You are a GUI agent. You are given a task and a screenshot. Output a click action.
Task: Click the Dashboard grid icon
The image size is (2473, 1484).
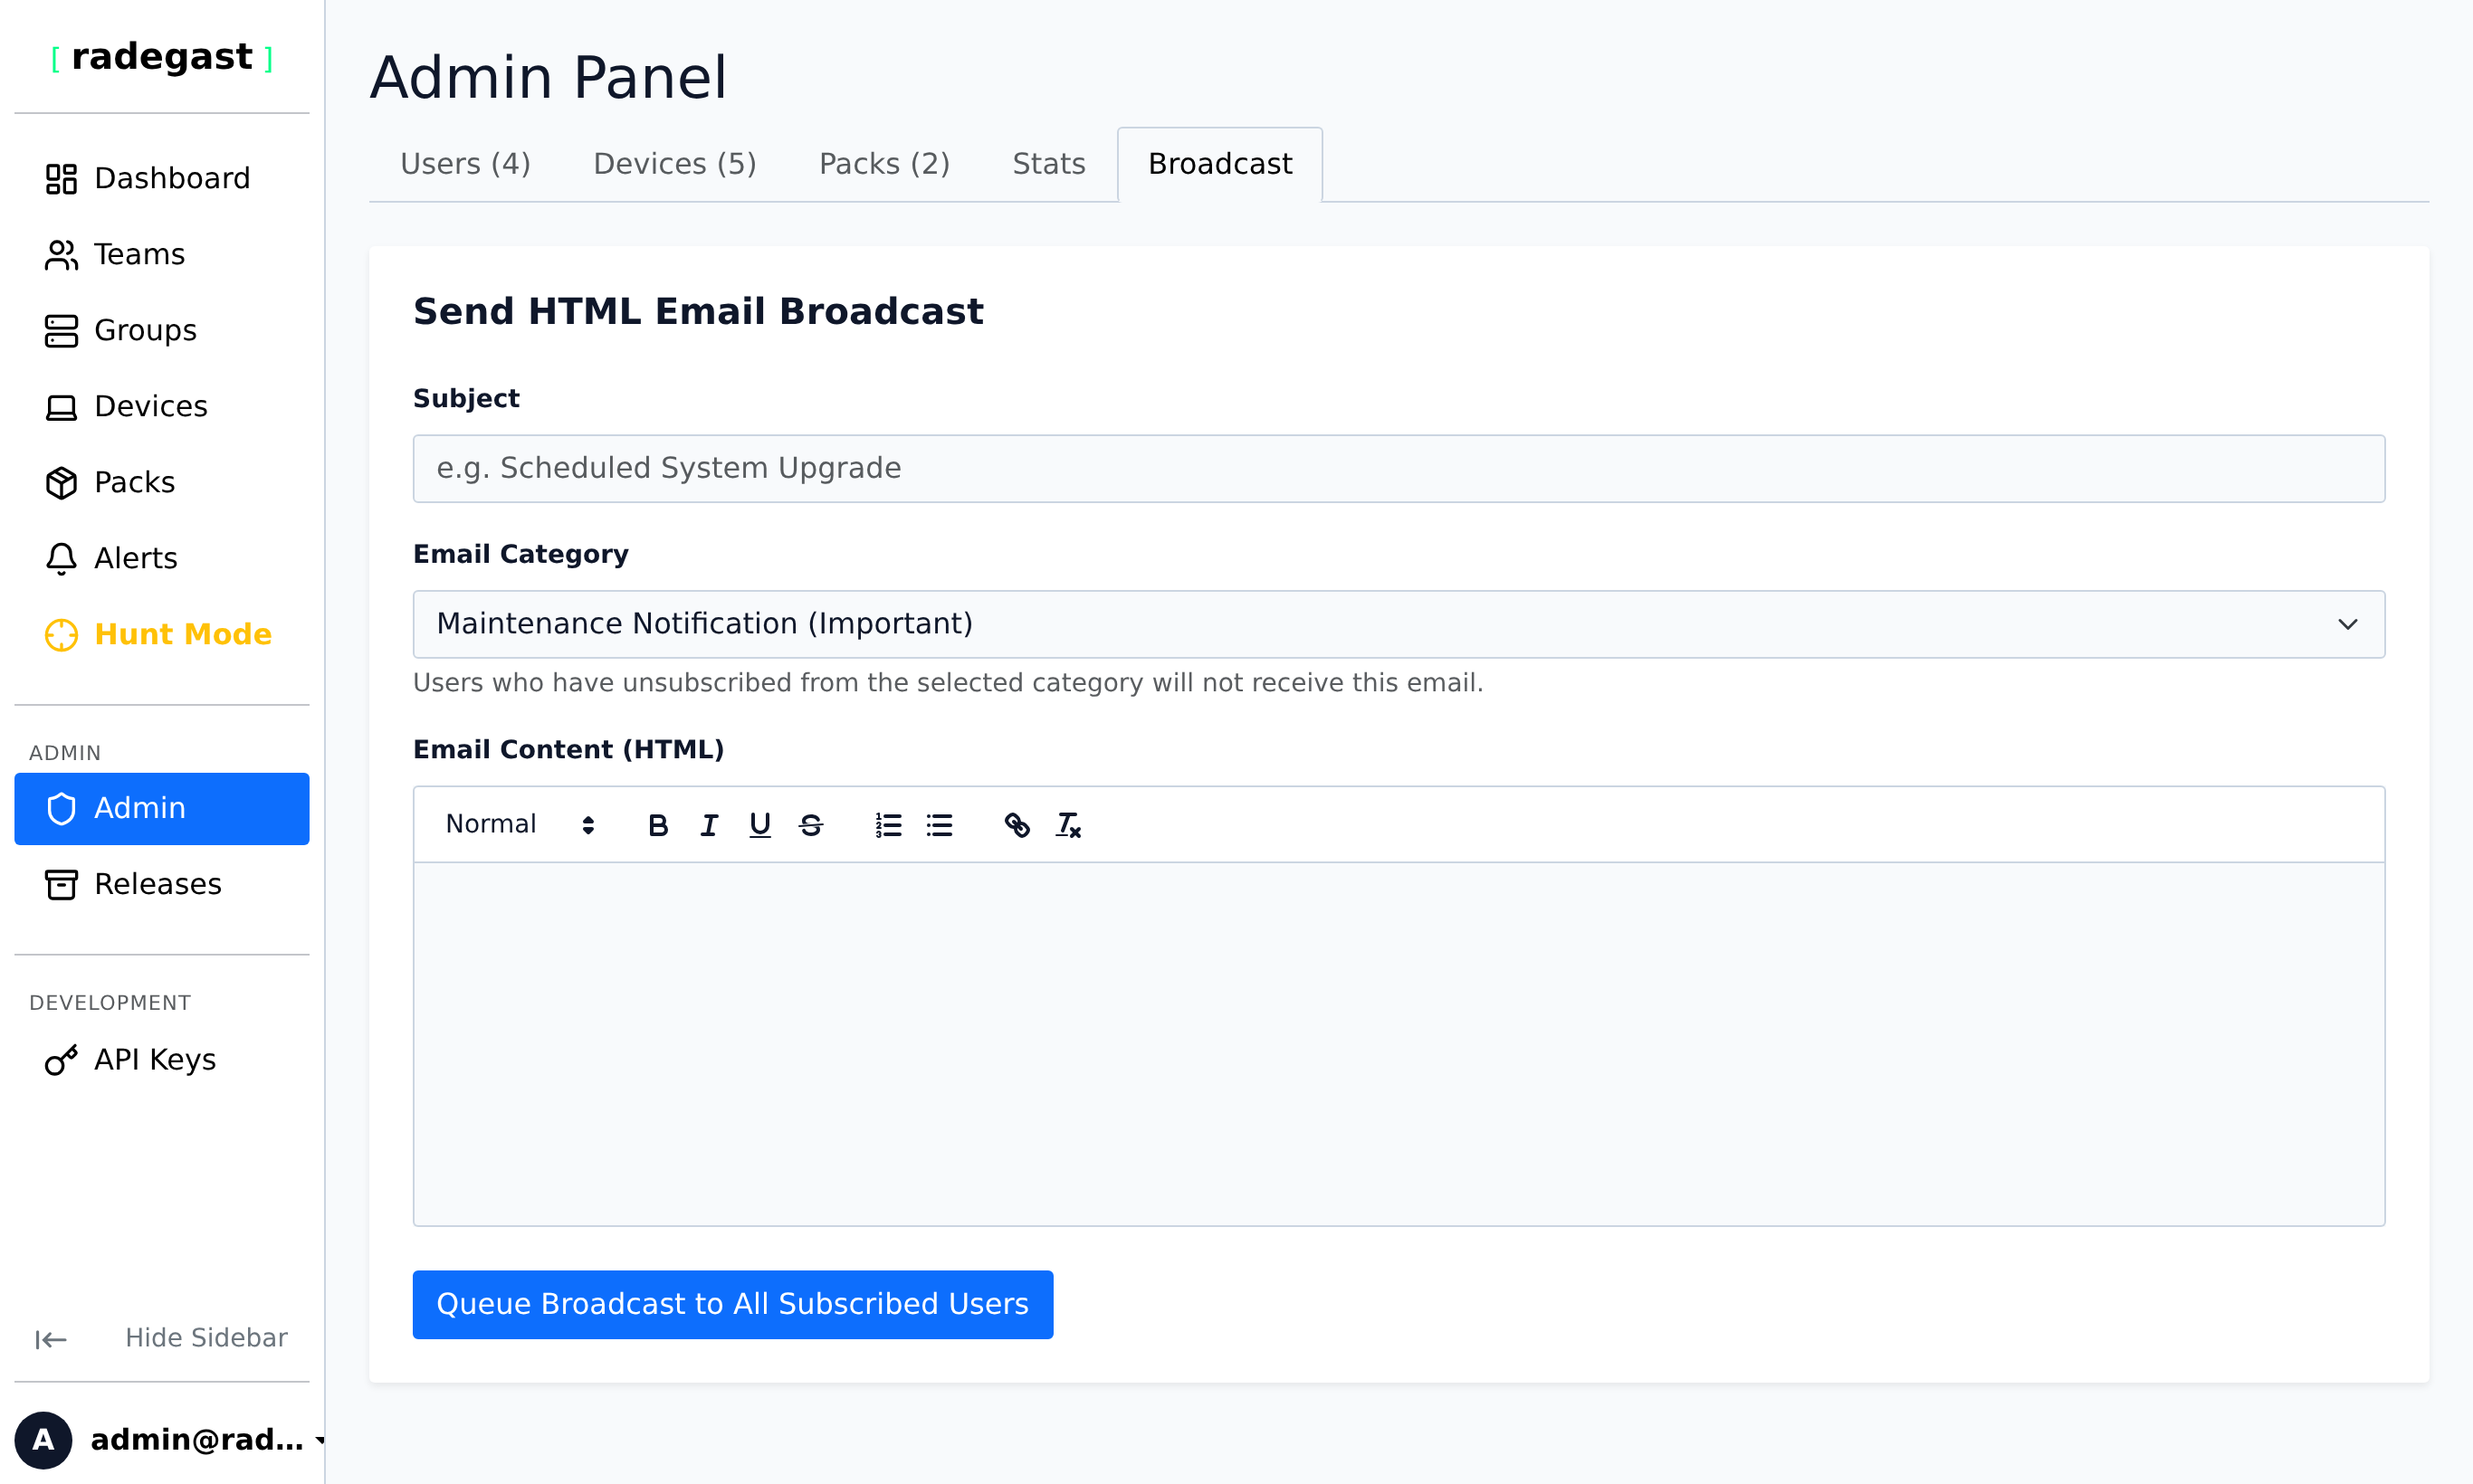tap(61, 179)
